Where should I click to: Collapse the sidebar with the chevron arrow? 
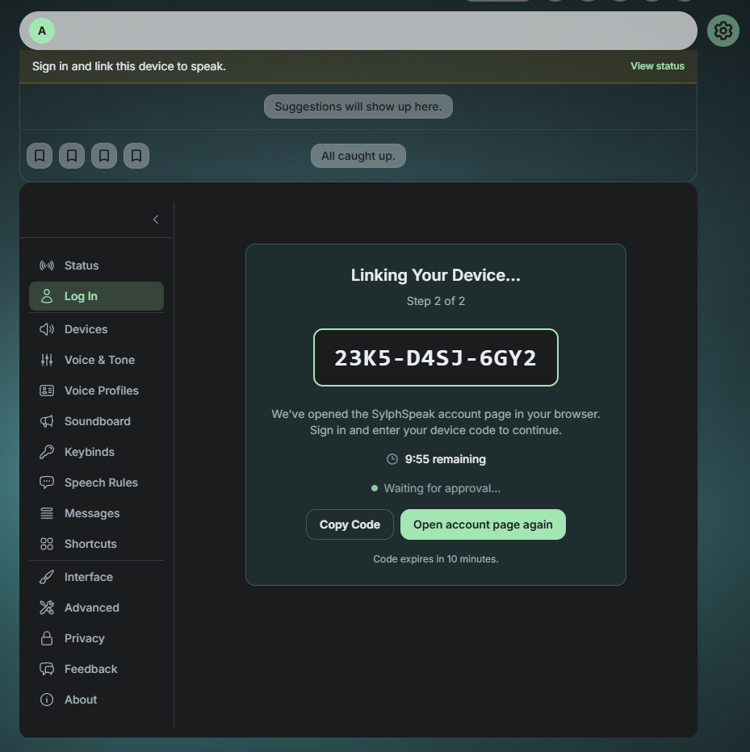(x=156, y=219)
